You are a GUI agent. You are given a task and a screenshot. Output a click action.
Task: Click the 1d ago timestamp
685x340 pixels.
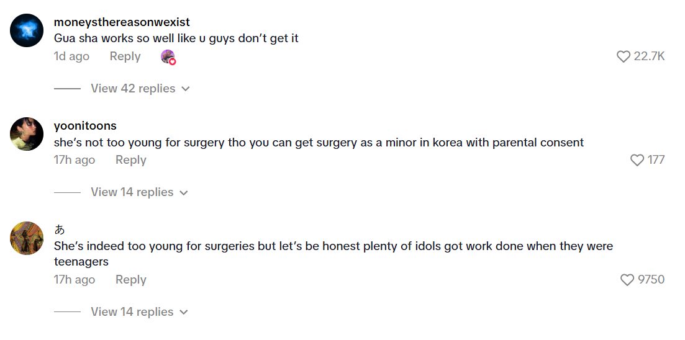71,56
